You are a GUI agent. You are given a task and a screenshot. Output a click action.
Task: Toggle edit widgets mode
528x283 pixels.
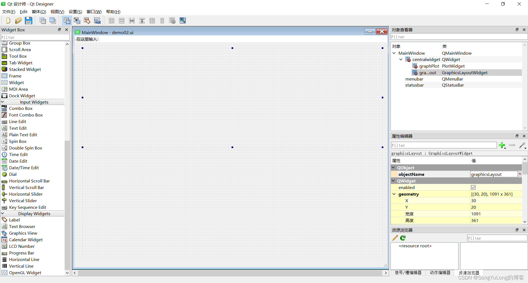click(x=67, y=20)
